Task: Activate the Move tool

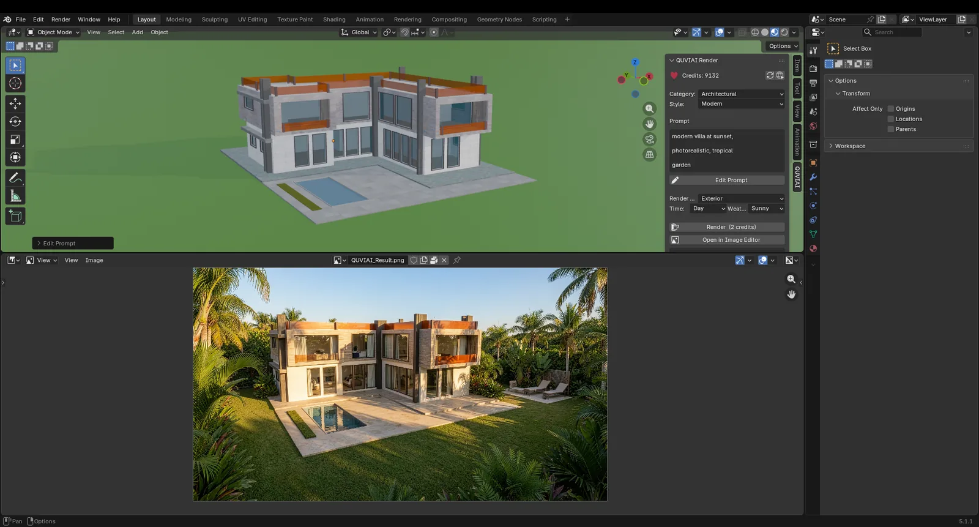Action: (x=15, y=104)
